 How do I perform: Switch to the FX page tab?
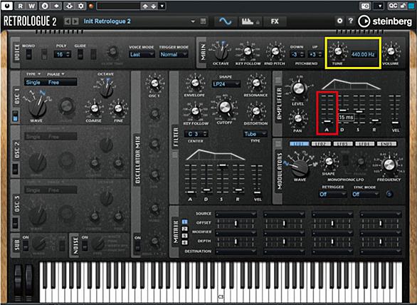275,21
